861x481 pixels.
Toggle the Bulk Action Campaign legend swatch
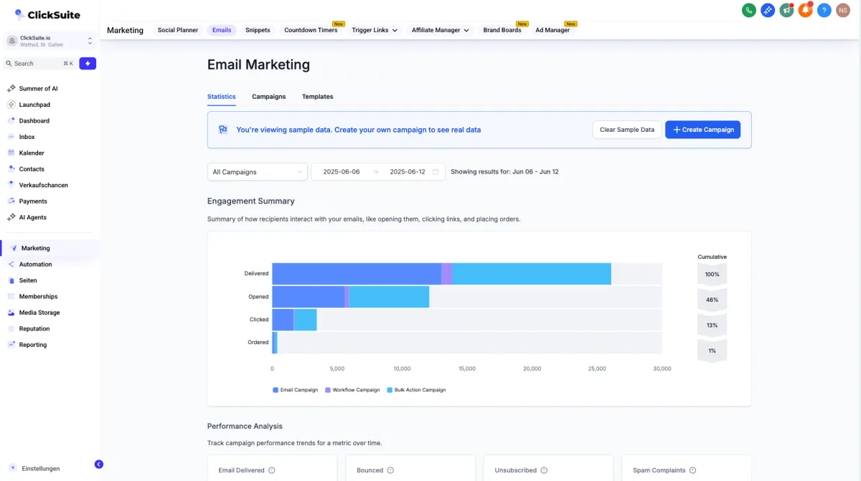(390, 390)
